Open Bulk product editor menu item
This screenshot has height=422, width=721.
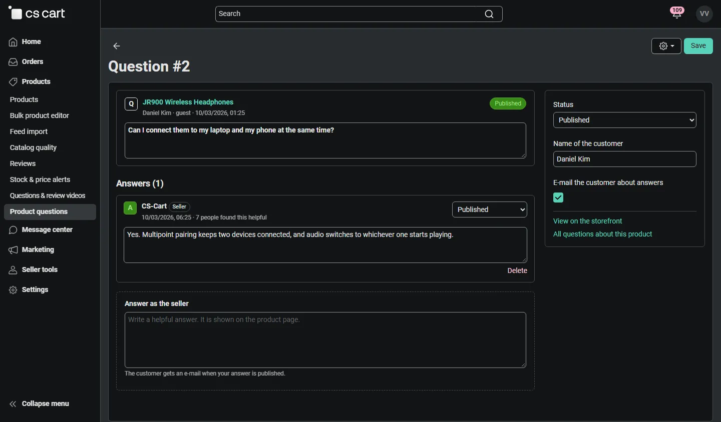pos(40,115)
